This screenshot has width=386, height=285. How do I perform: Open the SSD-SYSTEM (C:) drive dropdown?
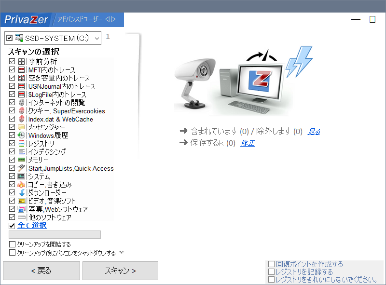(97, 39)
